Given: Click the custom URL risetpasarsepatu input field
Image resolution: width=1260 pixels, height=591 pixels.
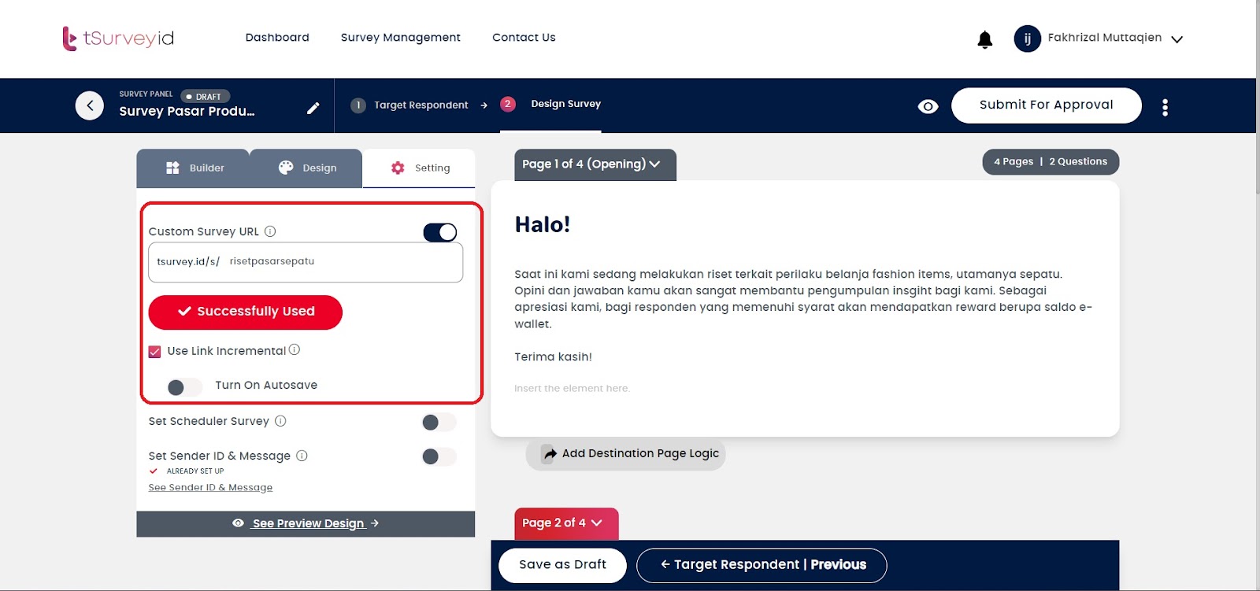Looking at the screenshot, I should click(306, 262).
